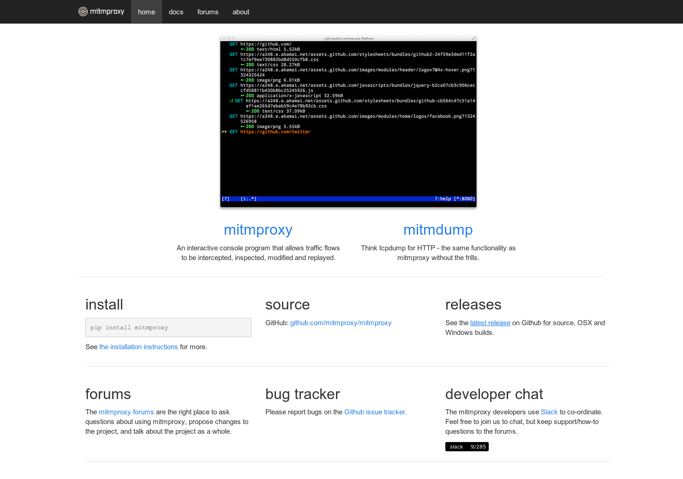Screen dimensions: 683x479
Task: Open the forums navigation item
Action: click(x=208, y=12)
